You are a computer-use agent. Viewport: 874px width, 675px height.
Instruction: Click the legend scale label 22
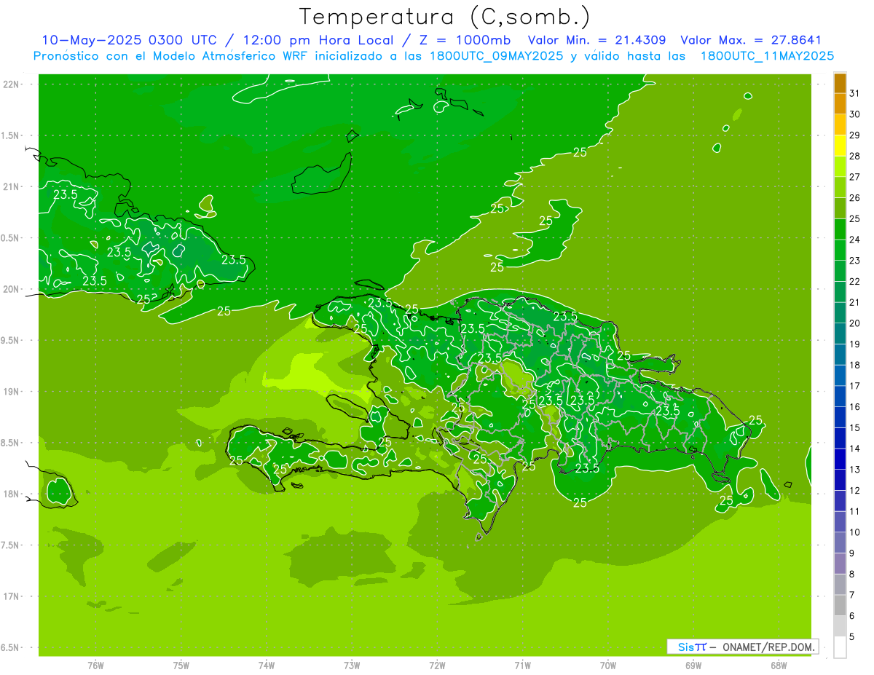point(855,282)
